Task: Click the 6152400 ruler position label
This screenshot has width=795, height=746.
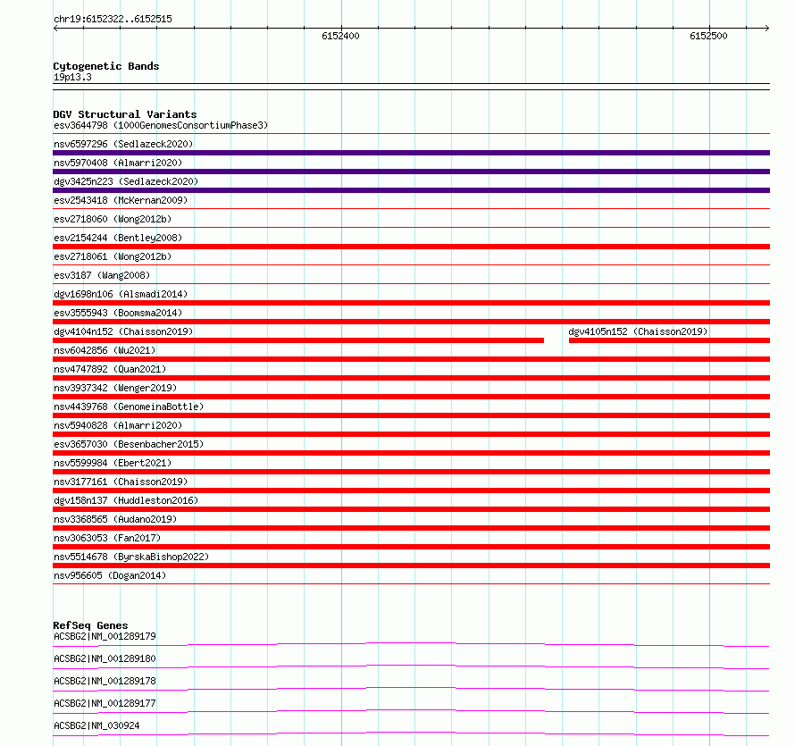Action: tap(340, 36)
